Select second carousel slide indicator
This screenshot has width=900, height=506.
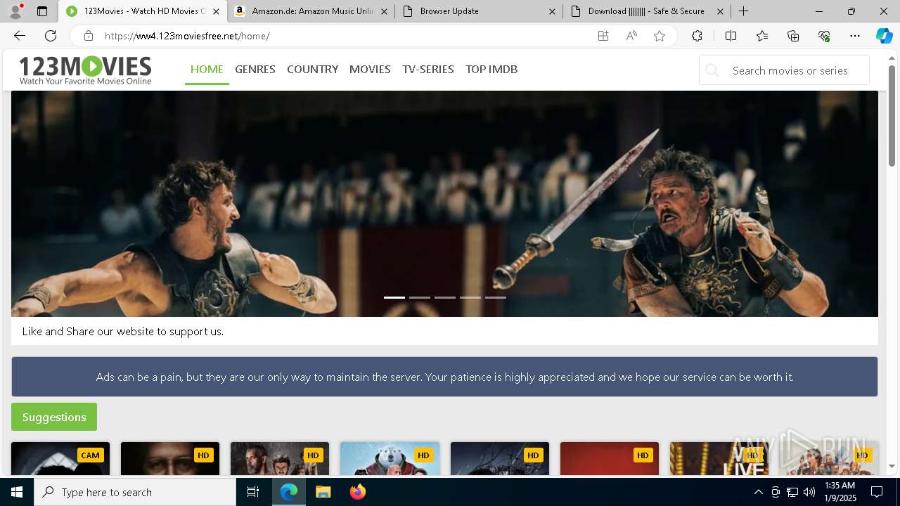420,297
